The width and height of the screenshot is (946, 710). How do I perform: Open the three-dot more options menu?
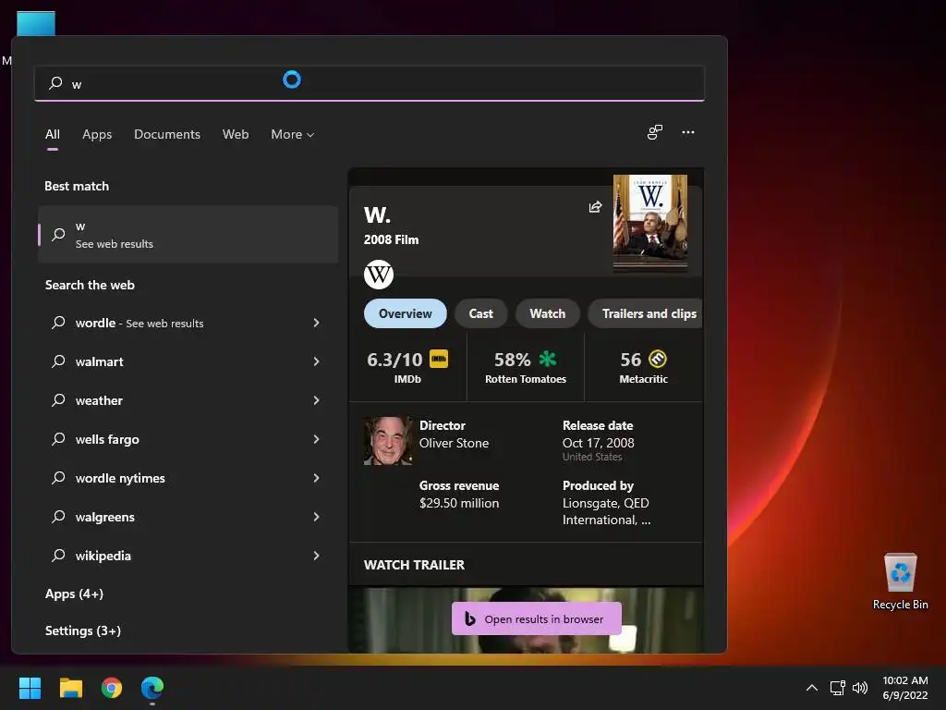pos(687,132)
